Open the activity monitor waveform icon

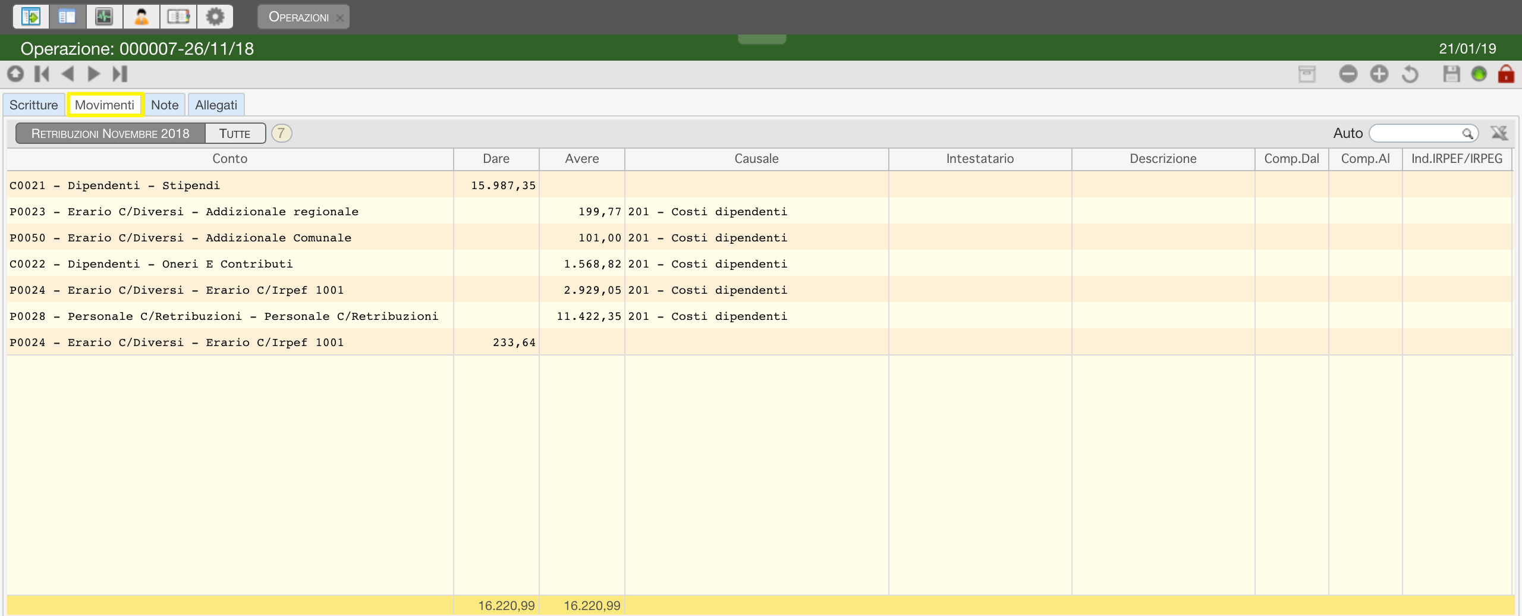pyautogui.click(x=104, y=16)
